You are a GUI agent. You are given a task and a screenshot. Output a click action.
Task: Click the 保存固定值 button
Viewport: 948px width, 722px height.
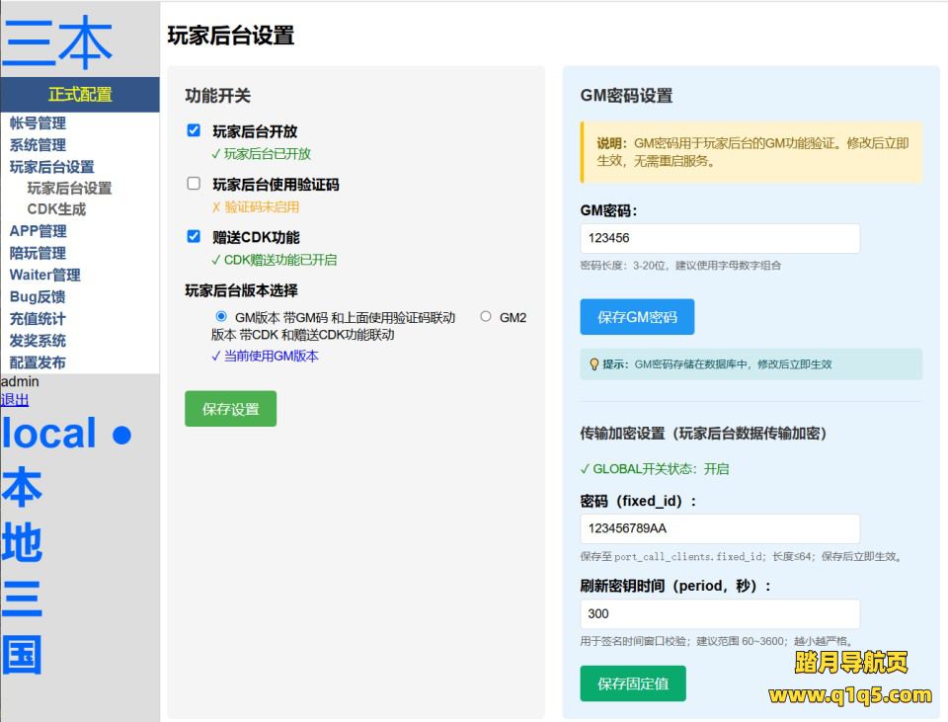(632, 682)
